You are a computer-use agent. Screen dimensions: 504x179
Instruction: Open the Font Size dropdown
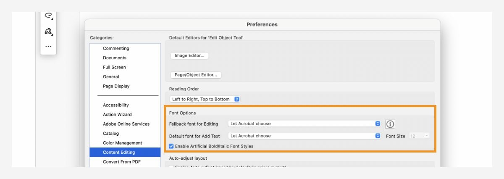click(419, 136)
